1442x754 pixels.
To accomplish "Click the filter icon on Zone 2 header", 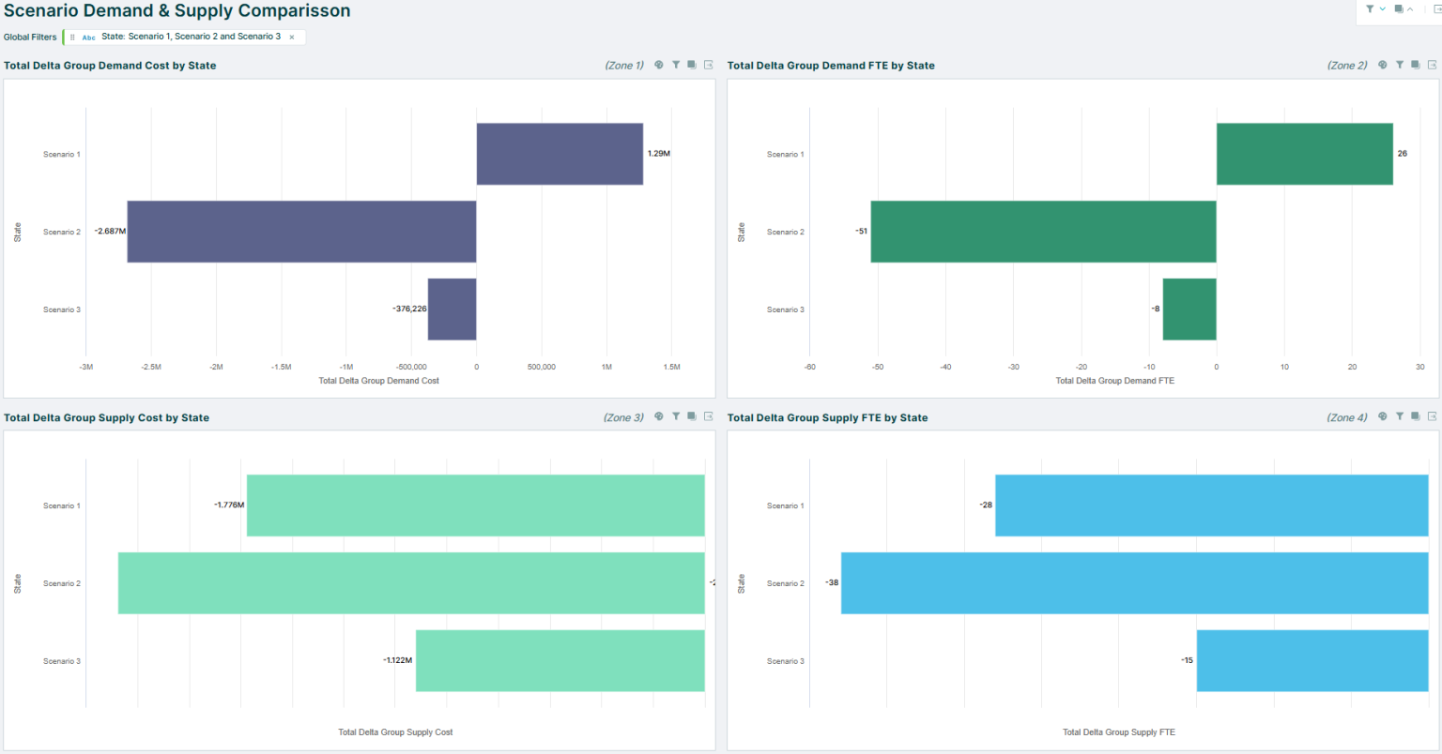I will (x=1400, y=65).
